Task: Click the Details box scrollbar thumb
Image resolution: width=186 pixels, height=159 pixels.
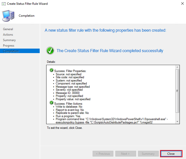Action: point(177,90)
